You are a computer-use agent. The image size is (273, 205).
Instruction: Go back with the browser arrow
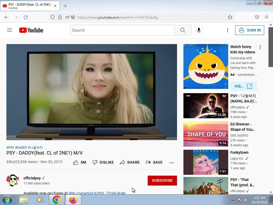[6, 17]
